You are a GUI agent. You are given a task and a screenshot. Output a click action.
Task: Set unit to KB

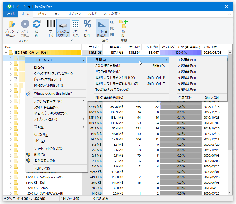coord(112,35)
